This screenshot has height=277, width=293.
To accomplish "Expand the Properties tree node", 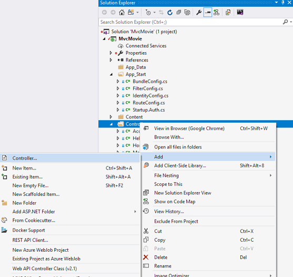I will pos(111,53).
